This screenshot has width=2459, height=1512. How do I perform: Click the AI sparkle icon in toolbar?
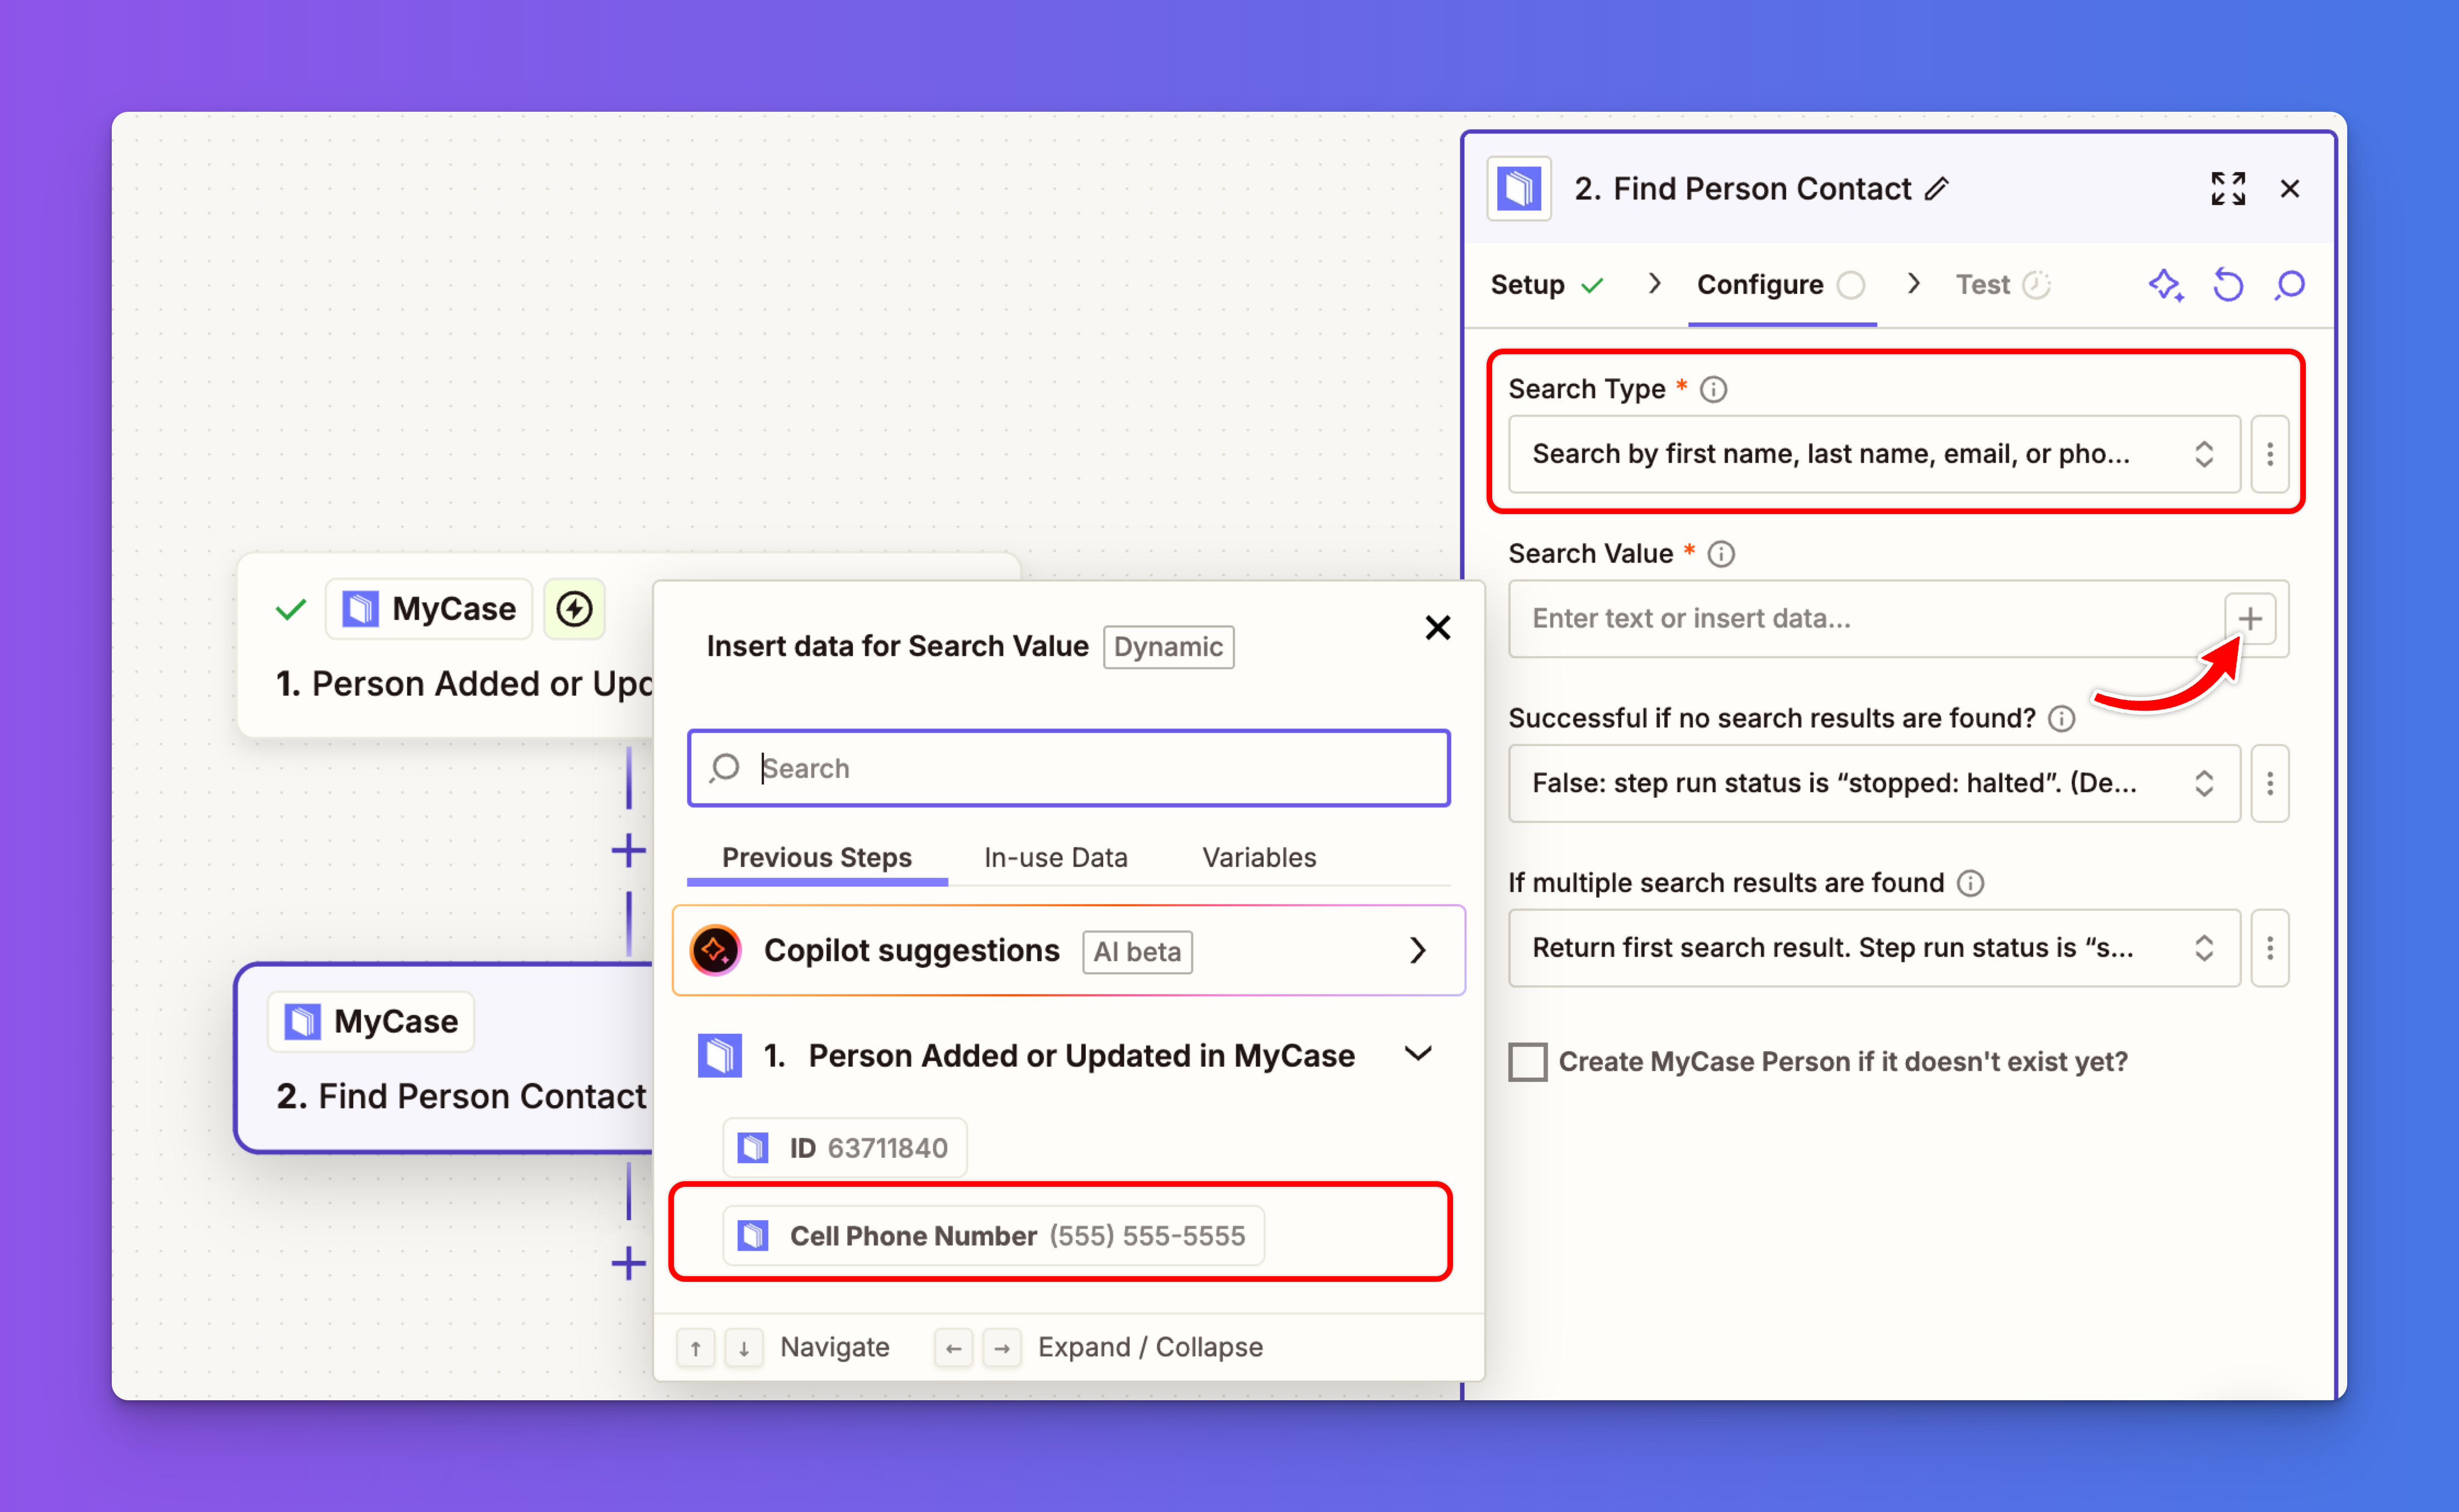click(2165, 285)
